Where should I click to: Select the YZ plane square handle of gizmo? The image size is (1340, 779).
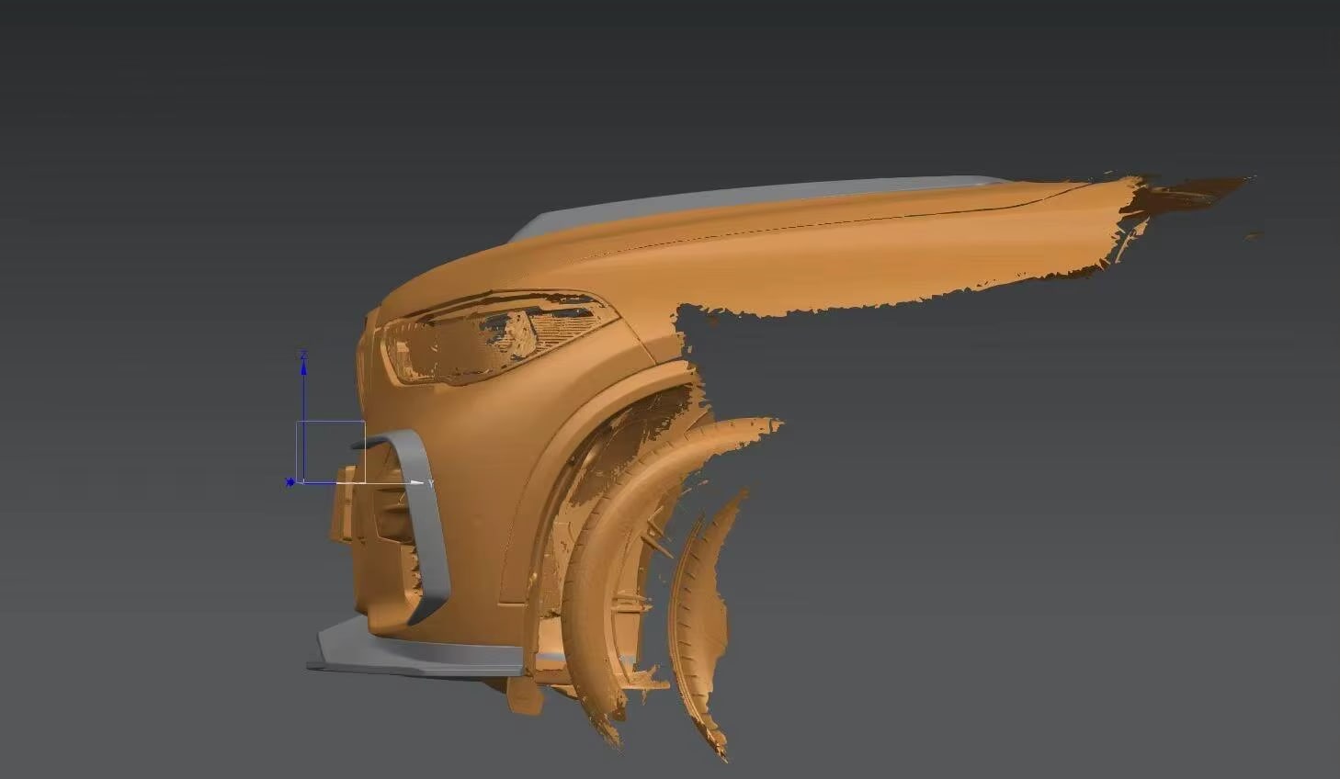point(330,451)
